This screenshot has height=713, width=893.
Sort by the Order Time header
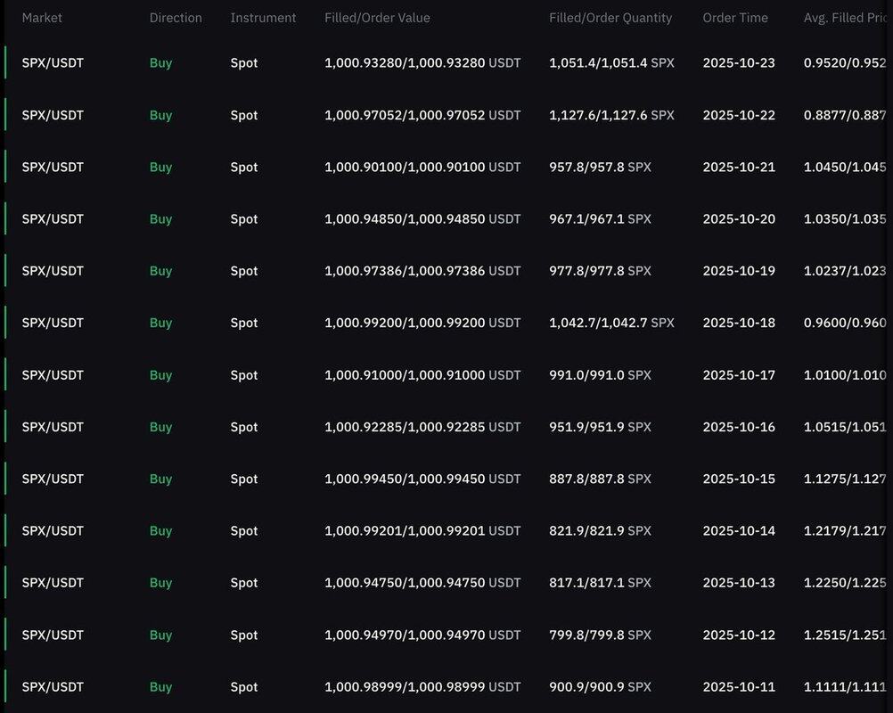point(735,18)
